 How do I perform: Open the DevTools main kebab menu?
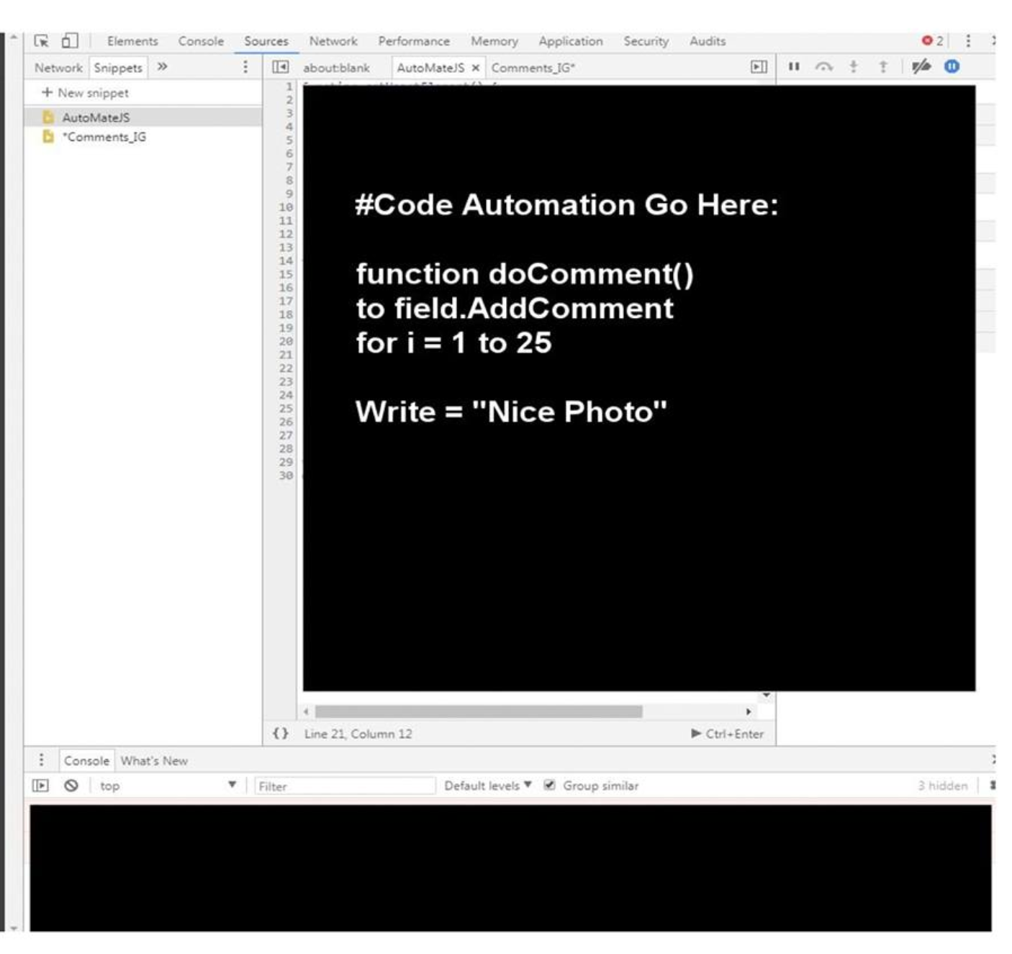click(968, 41)
